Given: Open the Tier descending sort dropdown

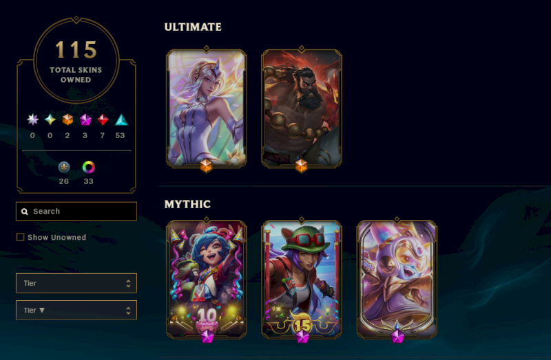Looking at the screenshot, I should click(x=76, y=311).
